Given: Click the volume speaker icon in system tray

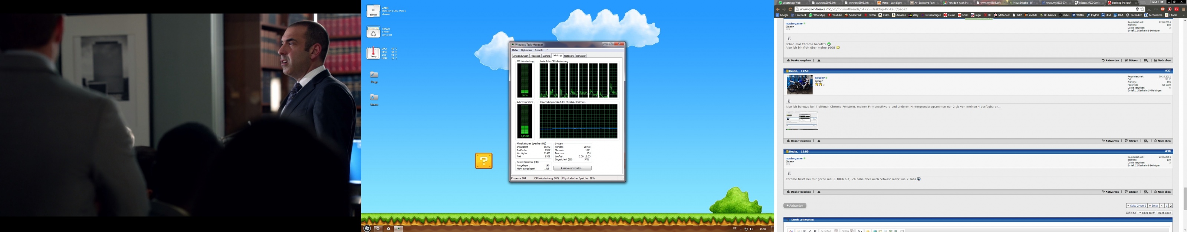Looking at the screenshot, I should click(x=751, y=229).
